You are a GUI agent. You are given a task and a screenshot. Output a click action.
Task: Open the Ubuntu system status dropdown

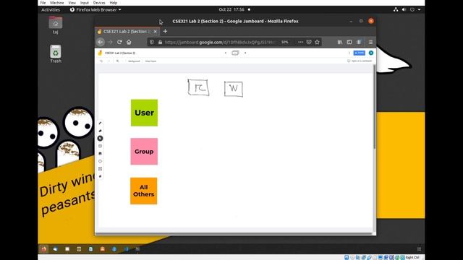407,9
